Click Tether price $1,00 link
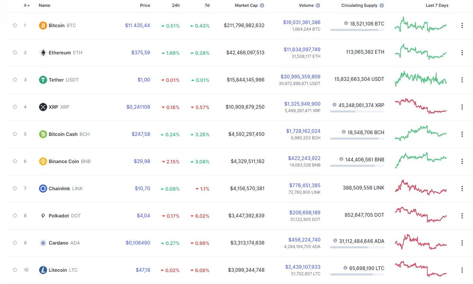This screenshot has width=473, height=284. click(x=144, y=80)
